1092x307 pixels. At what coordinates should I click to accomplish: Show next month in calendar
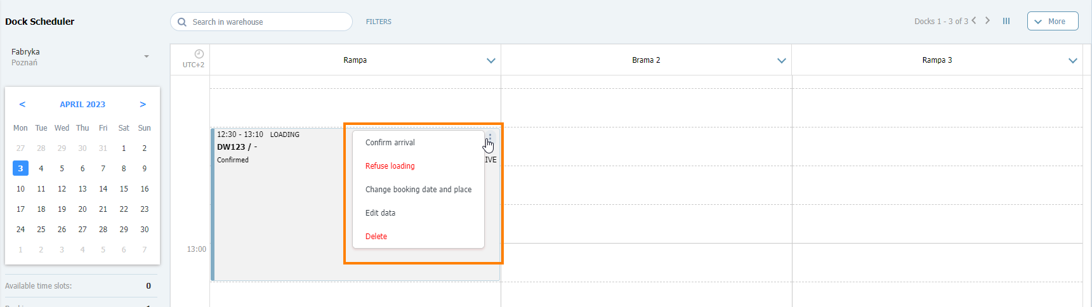[143, 104]
